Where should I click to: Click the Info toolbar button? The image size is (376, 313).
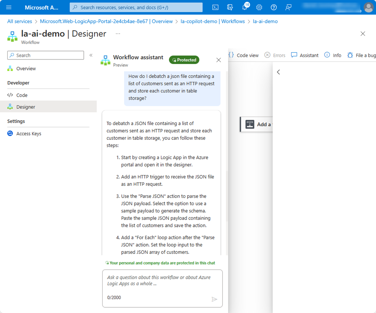coord(333,55)
